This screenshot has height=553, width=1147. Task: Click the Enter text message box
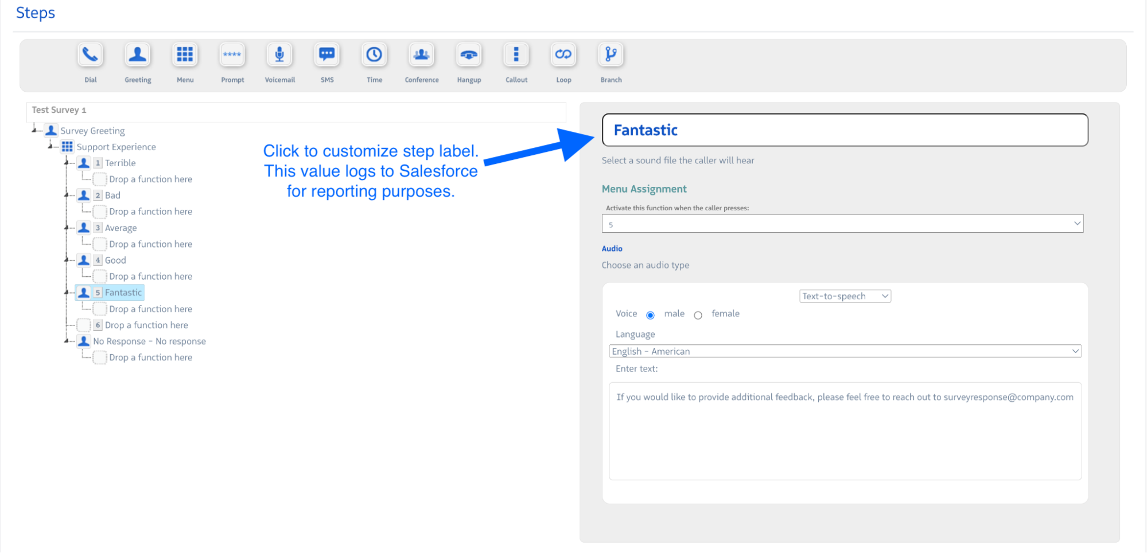[x=845, y=431]
